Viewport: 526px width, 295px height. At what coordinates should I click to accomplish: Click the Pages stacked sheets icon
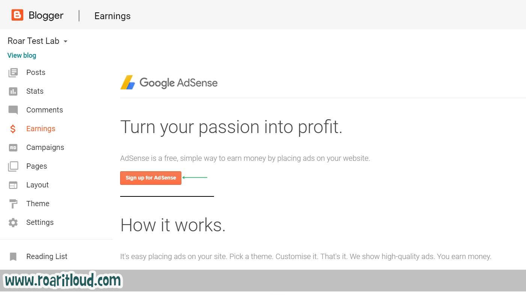13,166
